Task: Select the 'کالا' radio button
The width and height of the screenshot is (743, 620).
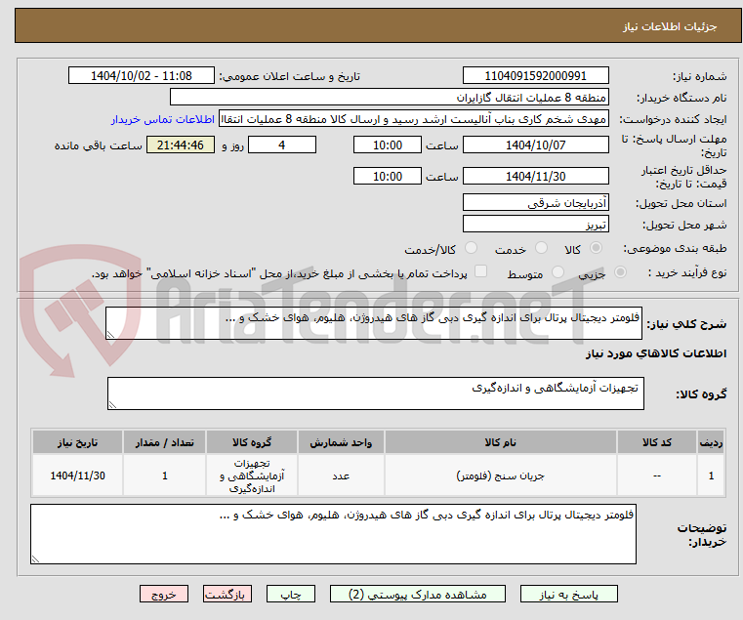Action: point(597,248)
